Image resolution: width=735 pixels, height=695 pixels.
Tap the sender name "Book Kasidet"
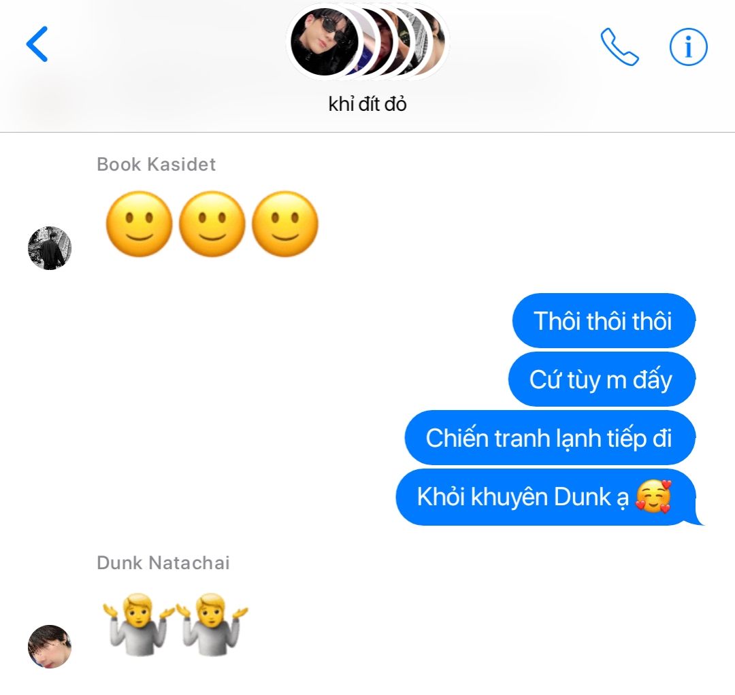[x=156, y=165]
